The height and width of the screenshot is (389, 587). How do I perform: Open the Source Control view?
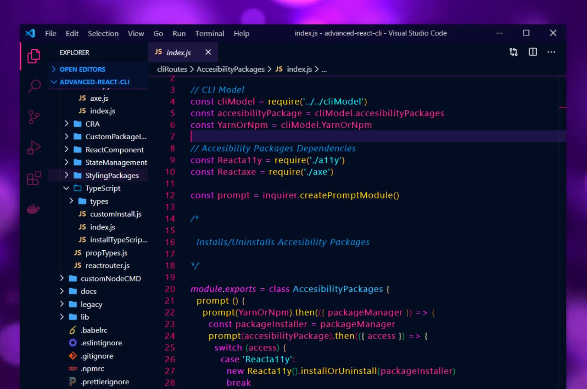33,117
